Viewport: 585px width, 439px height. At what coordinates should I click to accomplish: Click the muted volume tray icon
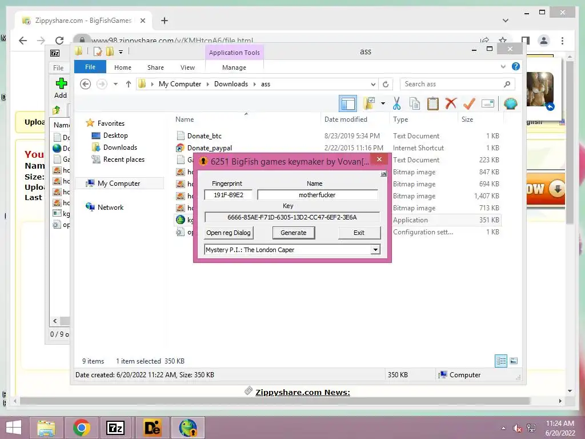point(517,428)
